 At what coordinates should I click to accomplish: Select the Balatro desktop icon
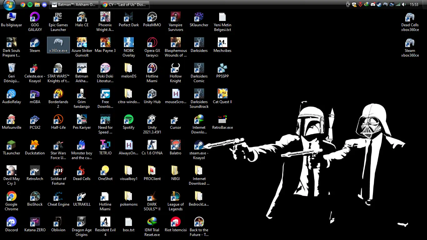click(176, 147)
